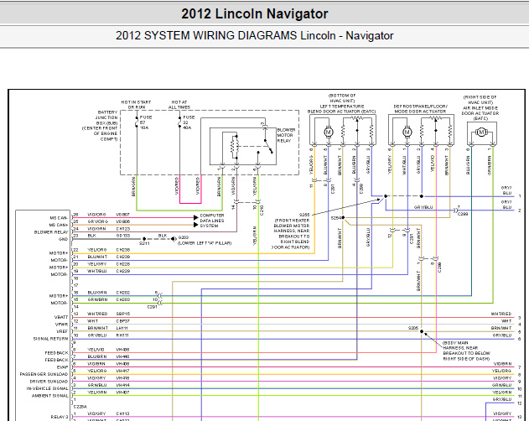Click the 'VPWR' pin label
The image size is (529, 421).
tap(62, 325)
